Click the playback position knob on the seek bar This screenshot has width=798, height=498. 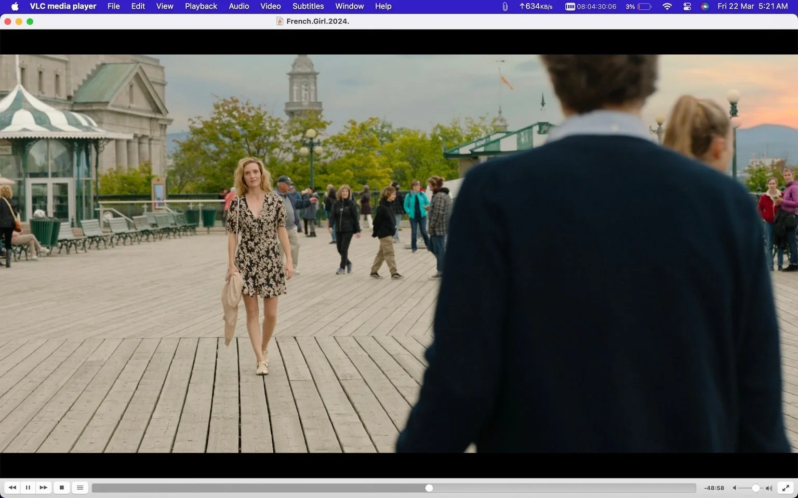[429, 488]
